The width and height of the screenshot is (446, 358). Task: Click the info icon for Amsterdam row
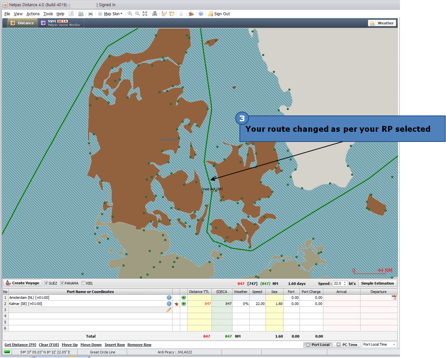[169, 298]
